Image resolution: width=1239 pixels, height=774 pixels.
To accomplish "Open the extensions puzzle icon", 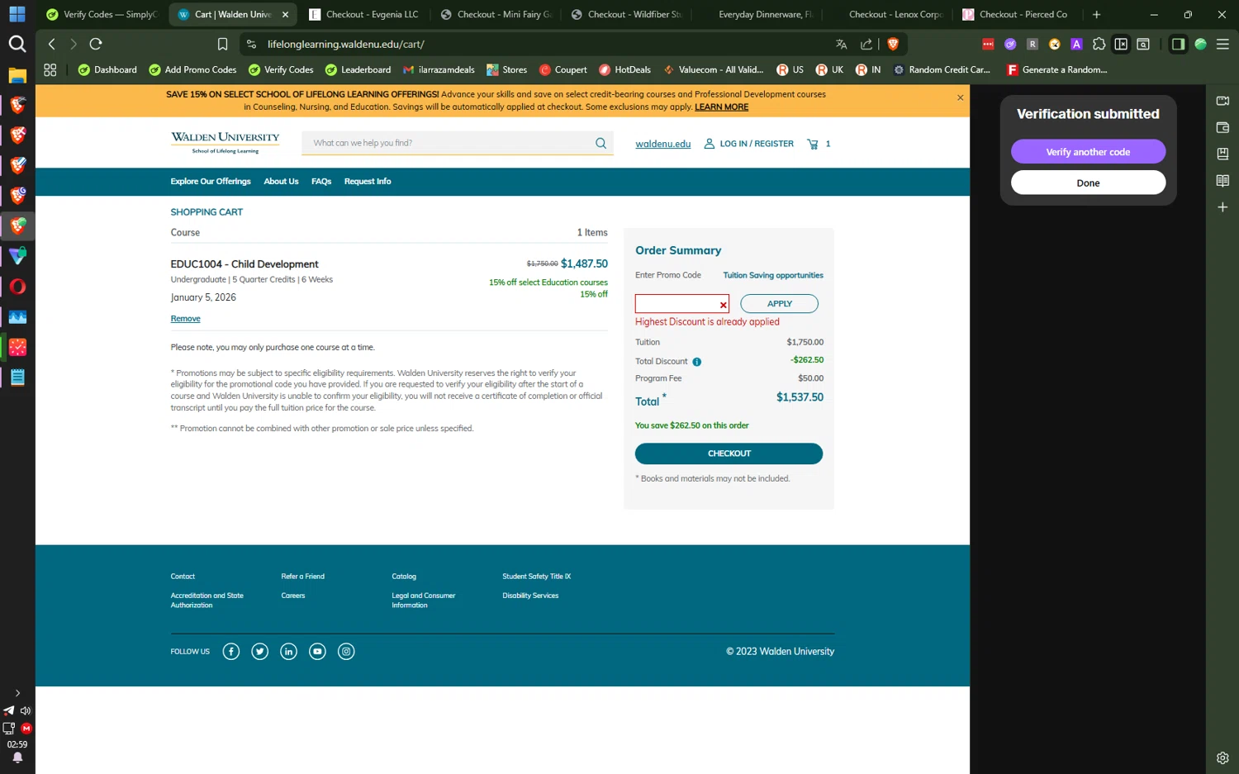I will (1099, 44).
